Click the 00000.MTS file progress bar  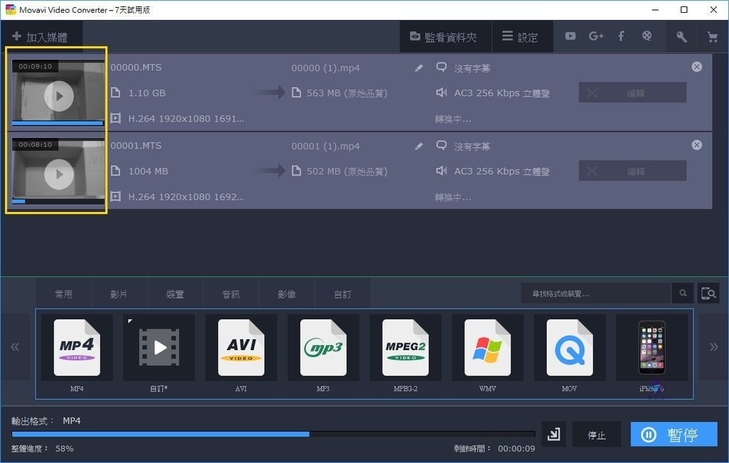[58, 123]
